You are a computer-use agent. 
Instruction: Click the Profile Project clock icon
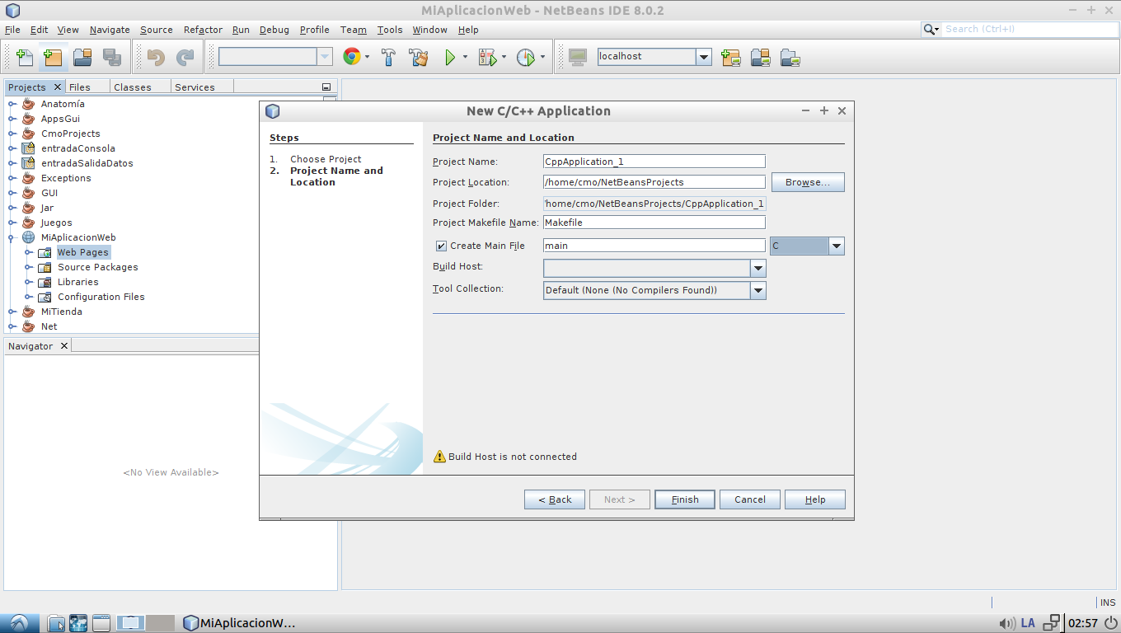tap(525, 57)
